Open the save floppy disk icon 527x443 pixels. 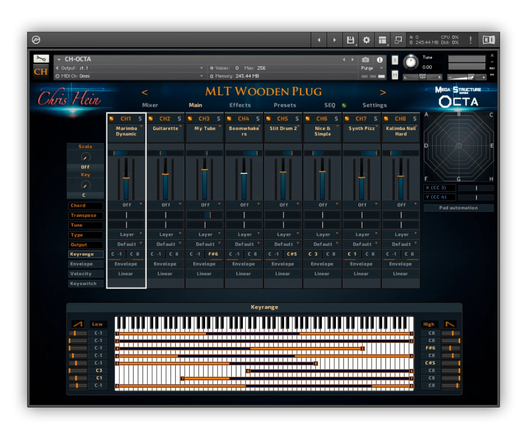tap(351, 40)
